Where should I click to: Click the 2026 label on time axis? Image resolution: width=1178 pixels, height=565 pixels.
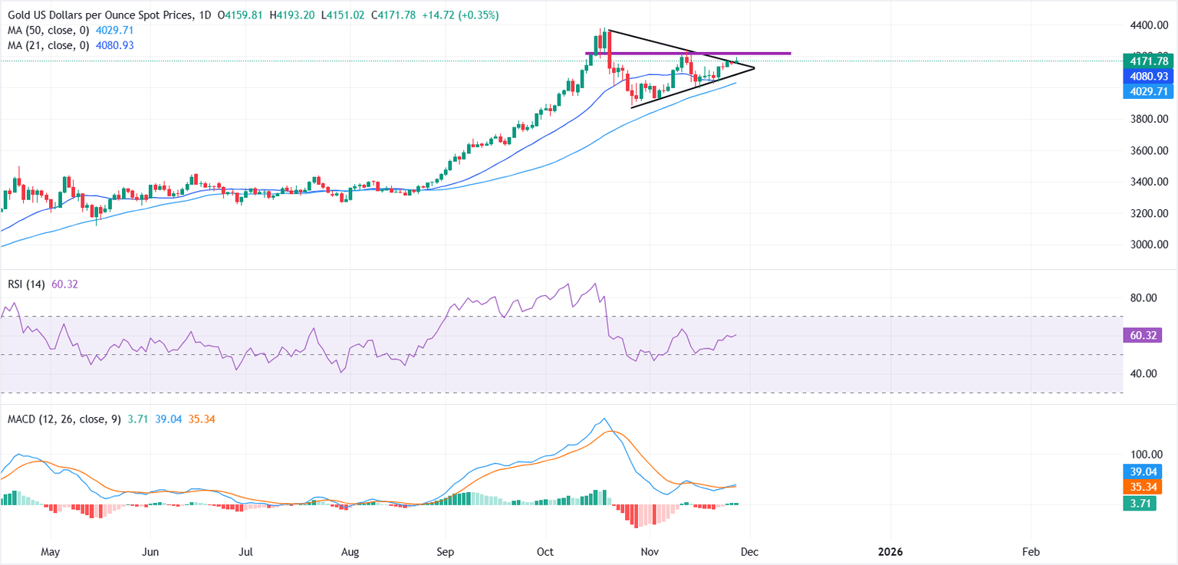[x=890, y=551]
